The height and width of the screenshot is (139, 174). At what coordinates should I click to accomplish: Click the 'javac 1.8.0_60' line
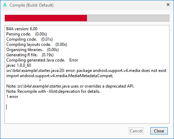tap(19, 65)
